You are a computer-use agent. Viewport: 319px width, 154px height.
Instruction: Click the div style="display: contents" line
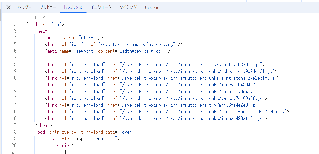point(82,138)
